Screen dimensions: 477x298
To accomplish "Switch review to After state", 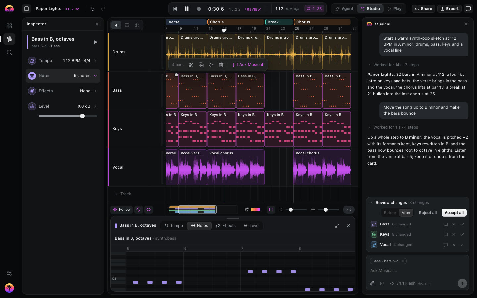I will [406, 213].
